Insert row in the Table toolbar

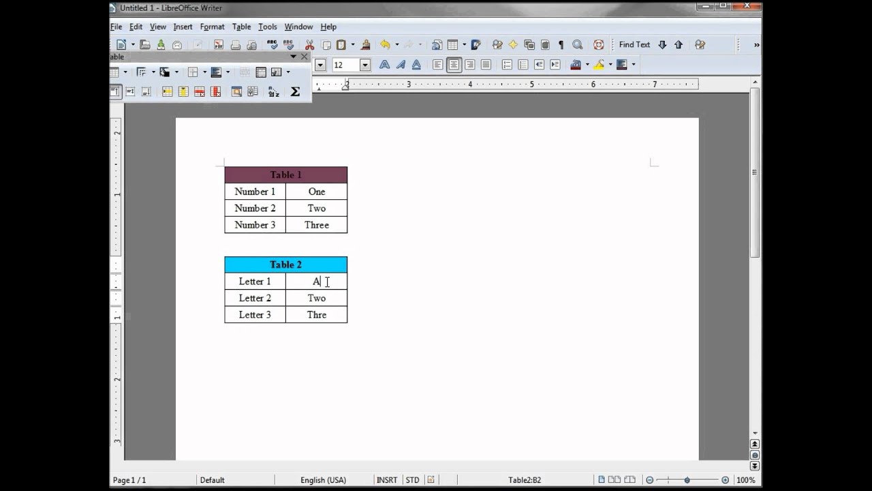click(x=168, y=91)
